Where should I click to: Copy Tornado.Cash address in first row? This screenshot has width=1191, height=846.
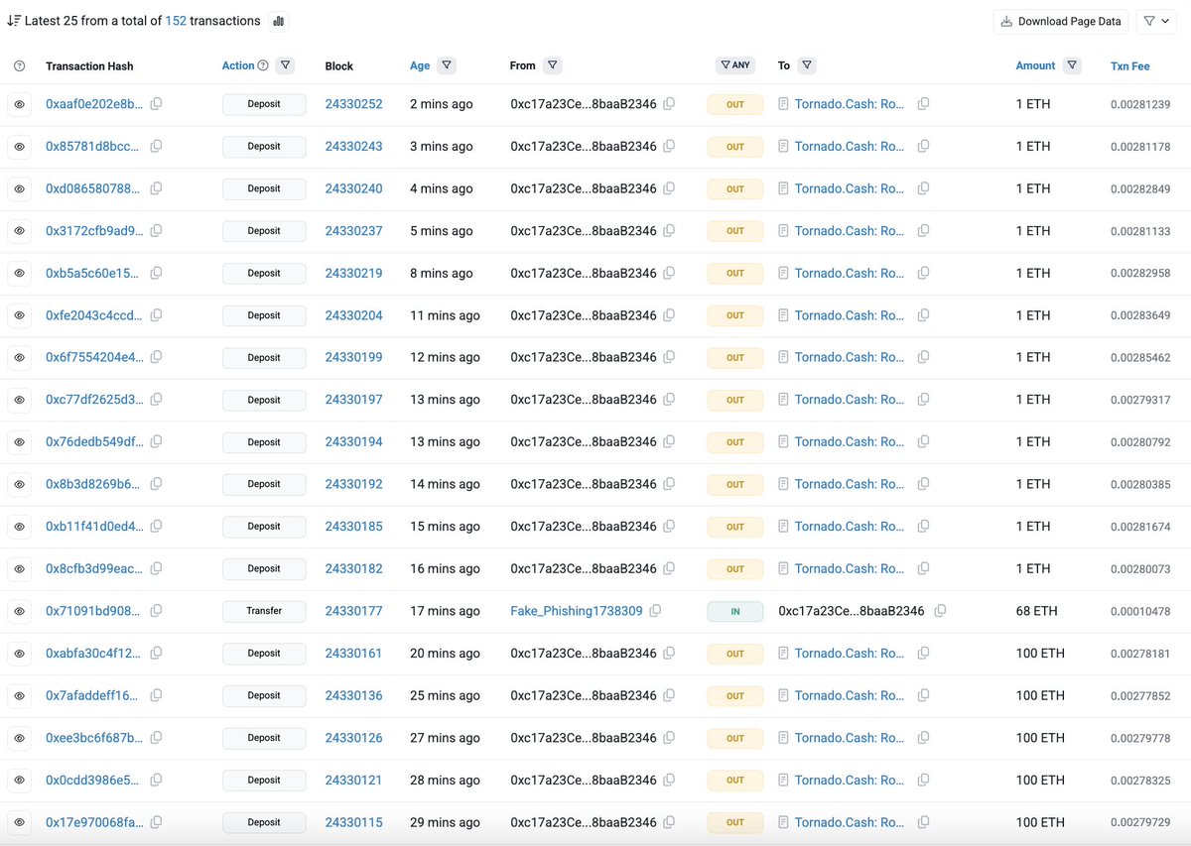[923, 104]
